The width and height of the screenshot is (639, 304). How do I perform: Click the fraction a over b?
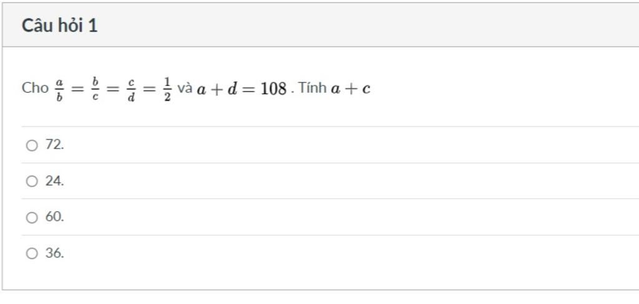(x=59, y=89)
